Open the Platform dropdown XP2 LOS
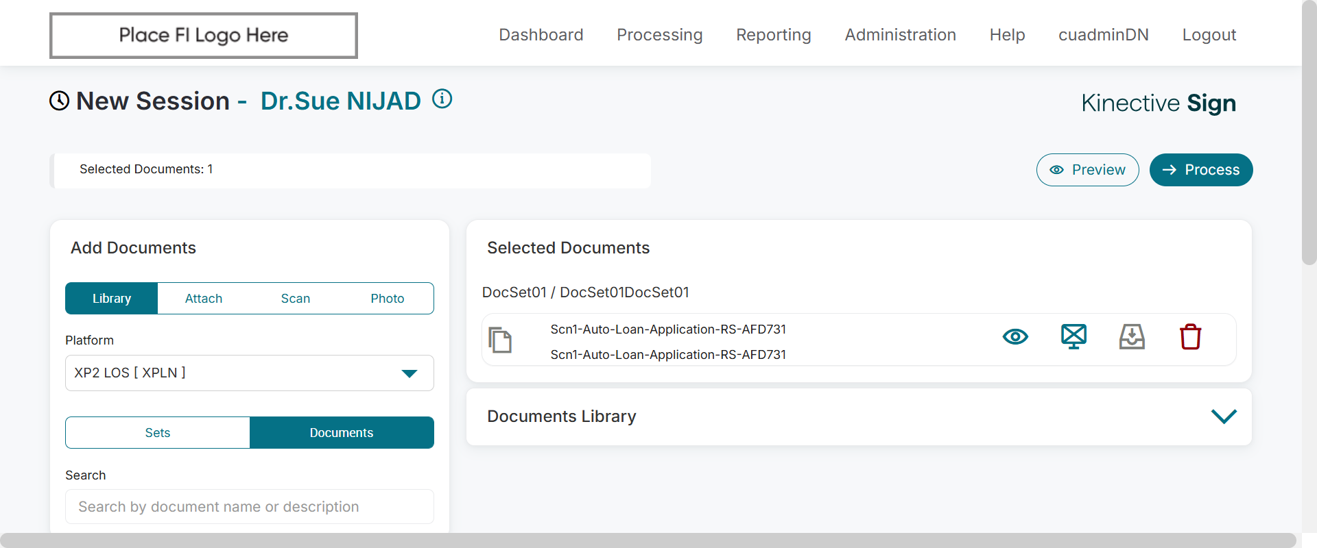 250,373
